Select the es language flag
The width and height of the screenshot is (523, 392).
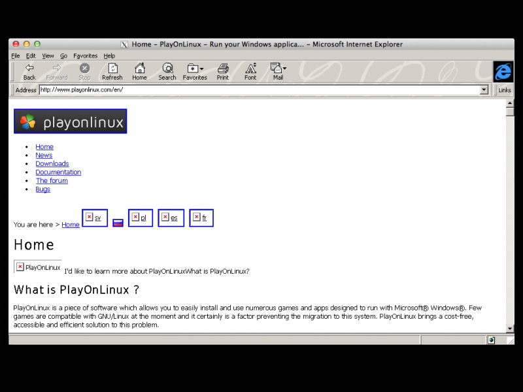coord(171,218)
